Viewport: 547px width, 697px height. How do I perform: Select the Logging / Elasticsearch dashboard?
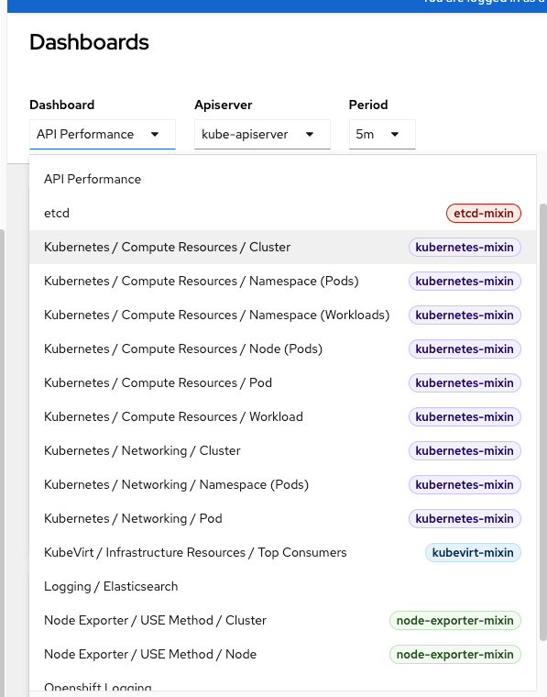click(282, 586)
